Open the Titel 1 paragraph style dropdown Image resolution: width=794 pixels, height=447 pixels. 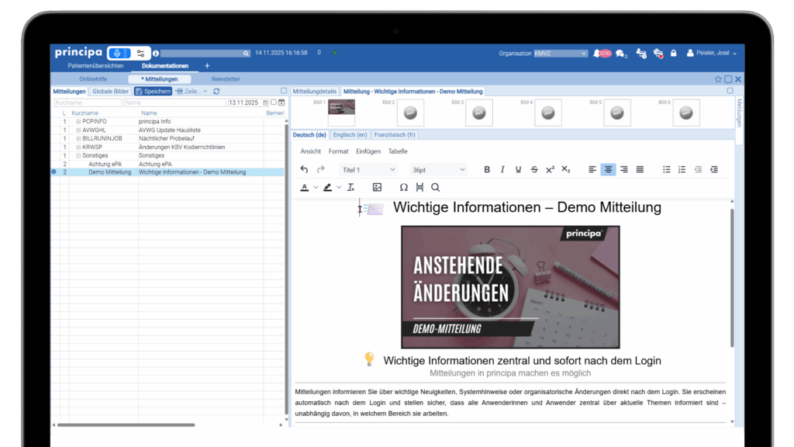pyautogui.click(x=368, y=169)
